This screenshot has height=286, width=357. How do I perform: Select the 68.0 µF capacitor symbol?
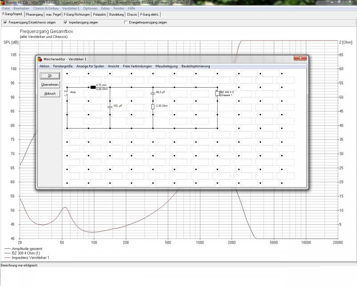[x=153, y=93]
